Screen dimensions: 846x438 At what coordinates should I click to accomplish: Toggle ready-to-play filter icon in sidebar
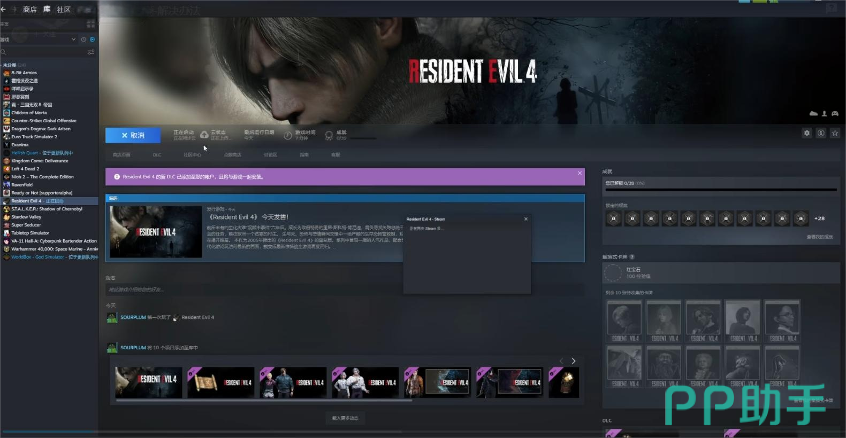tap(92, 40)
